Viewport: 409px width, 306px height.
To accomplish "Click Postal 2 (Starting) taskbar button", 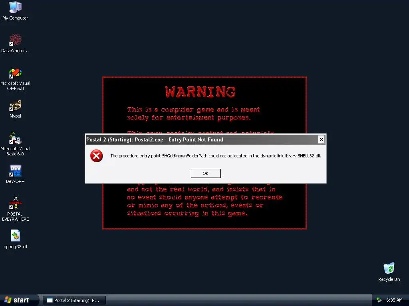I will pyautogui.click(x=74, y=300).
